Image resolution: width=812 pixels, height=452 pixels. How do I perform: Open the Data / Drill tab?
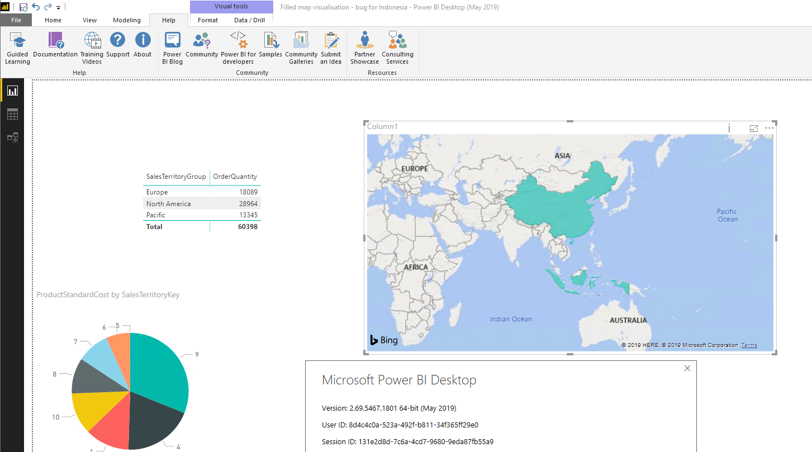249,20
